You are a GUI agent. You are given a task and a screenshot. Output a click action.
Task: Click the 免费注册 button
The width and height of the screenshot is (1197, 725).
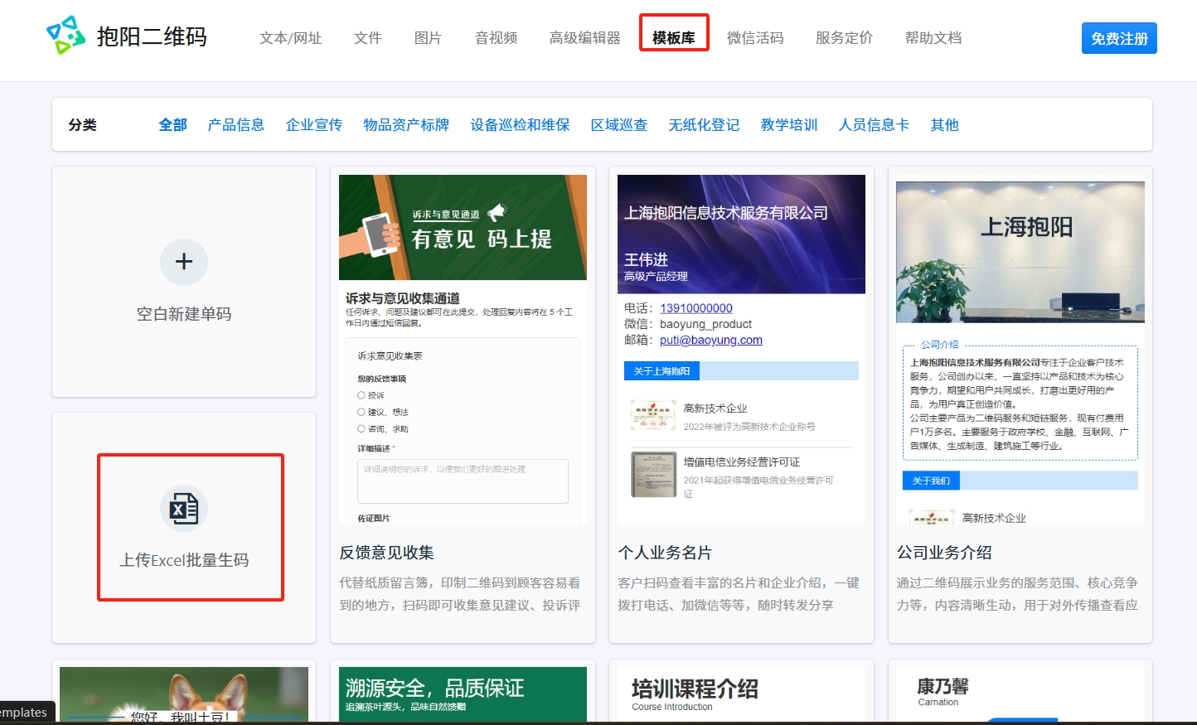[1118, 39]
